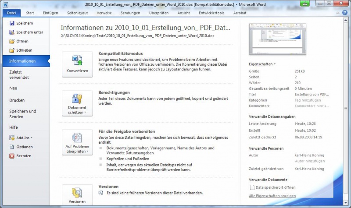Open the Verweise tab
This screenshot has width=351, height=208.
pos(104,13)
